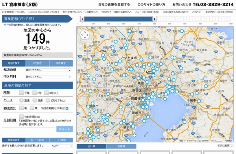Pan the map right with the right arrow

tap(87, 35)
